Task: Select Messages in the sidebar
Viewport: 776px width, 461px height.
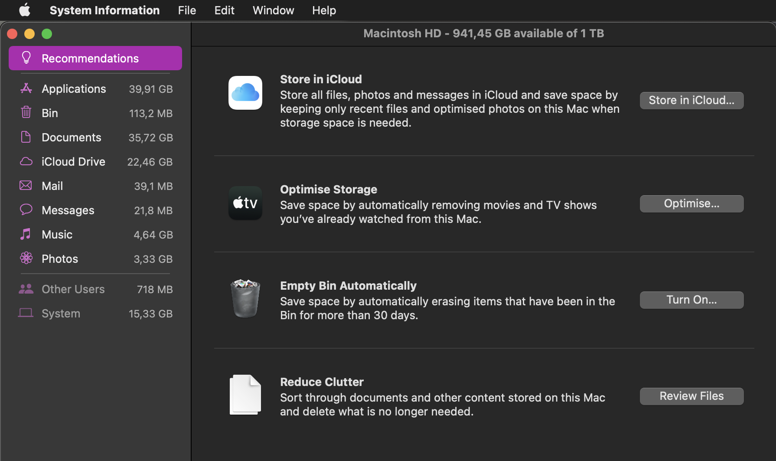Action: (x=95, y=210)
